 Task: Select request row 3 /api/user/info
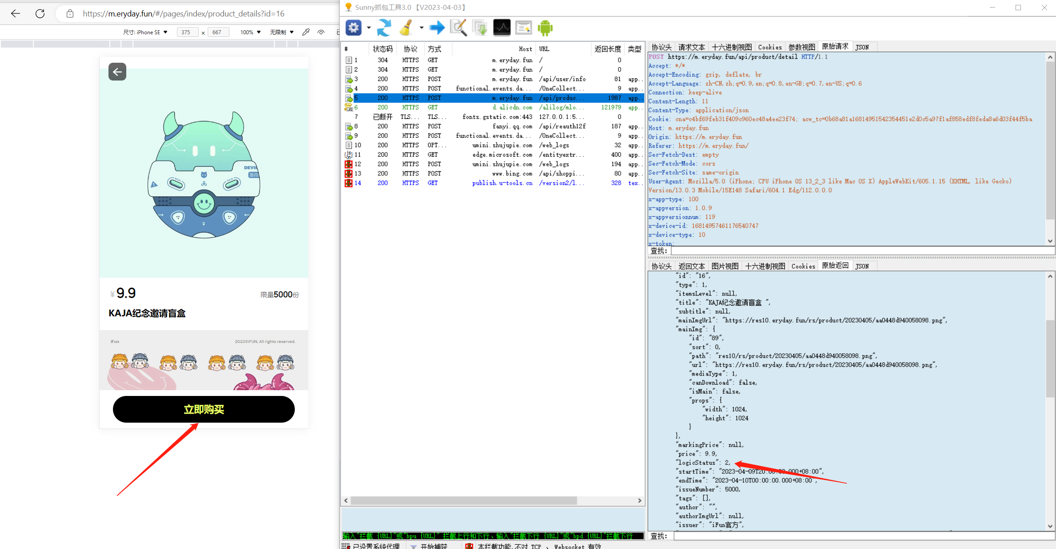point(493,79)
